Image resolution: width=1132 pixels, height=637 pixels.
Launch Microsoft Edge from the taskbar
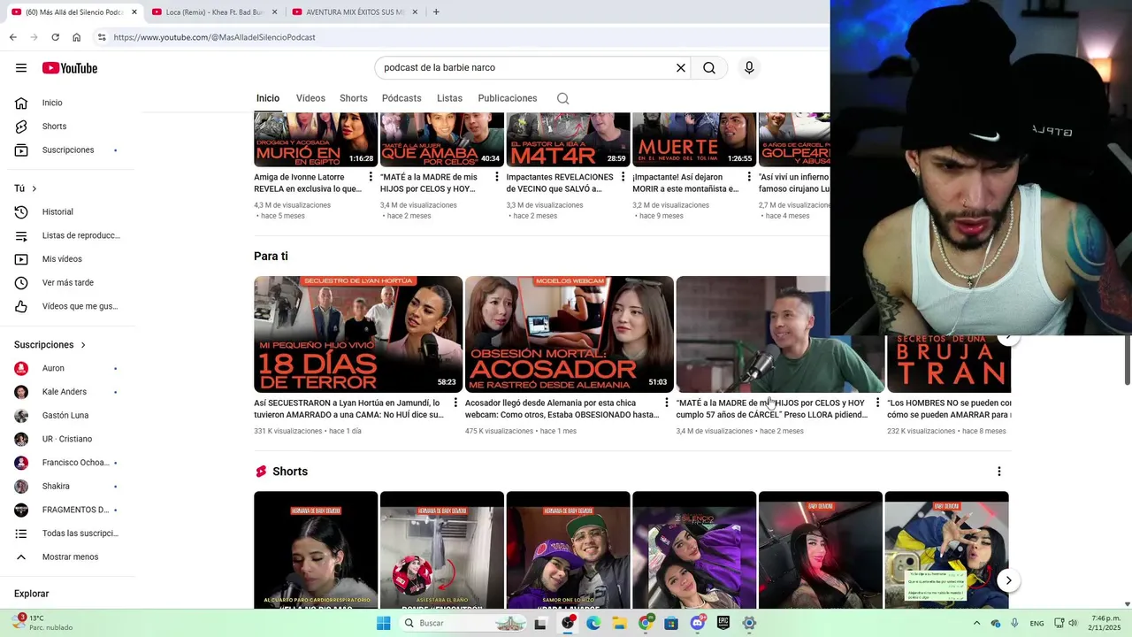[593, 623]
